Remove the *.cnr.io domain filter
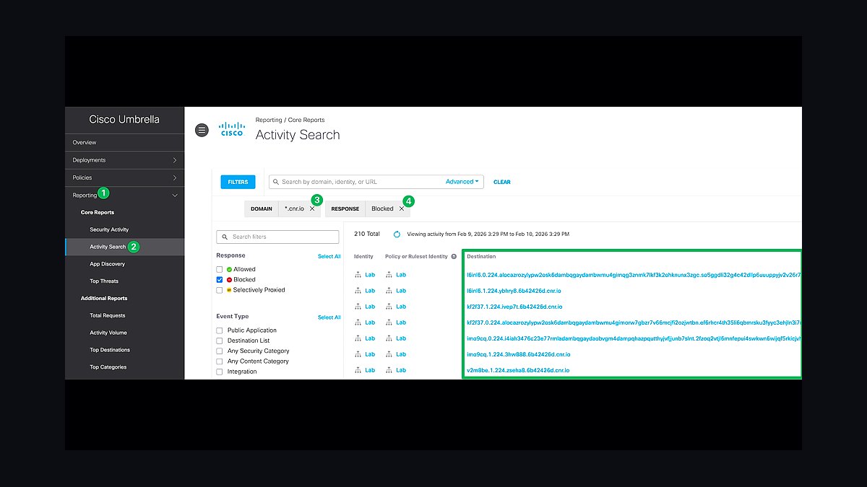The height and width of the screenshot is (487, 867). (x=312, y=209)
